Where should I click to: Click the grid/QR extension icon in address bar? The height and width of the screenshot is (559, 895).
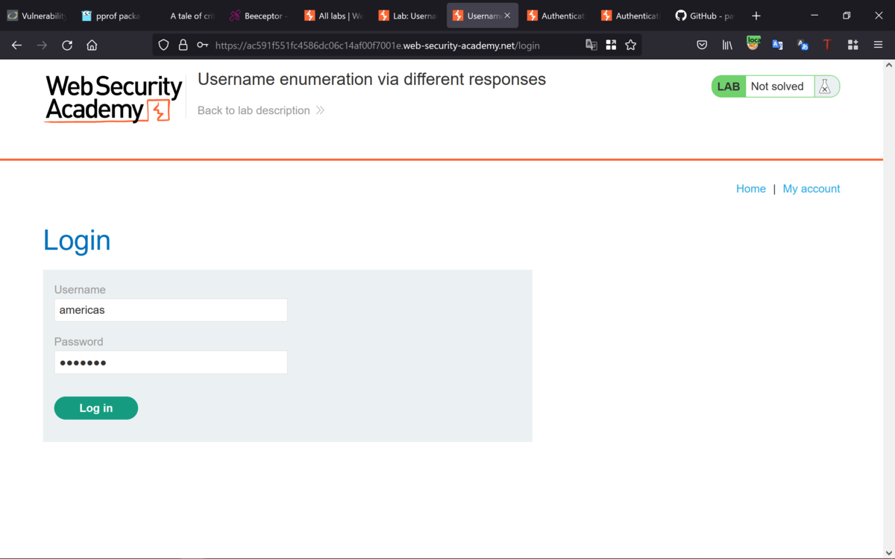611,45
